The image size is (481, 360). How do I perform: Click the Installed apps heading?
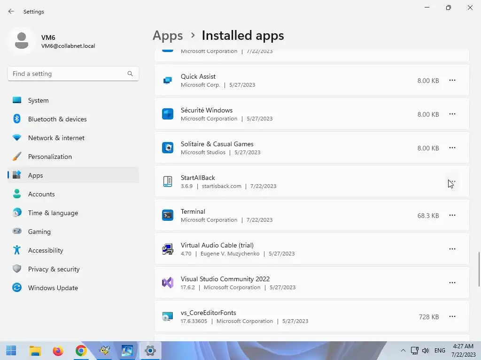tap(243, 36)
